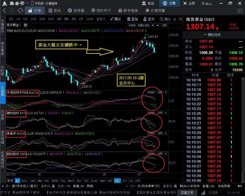
Task: Click the 管理 indicator manage button
Action: 10,181
